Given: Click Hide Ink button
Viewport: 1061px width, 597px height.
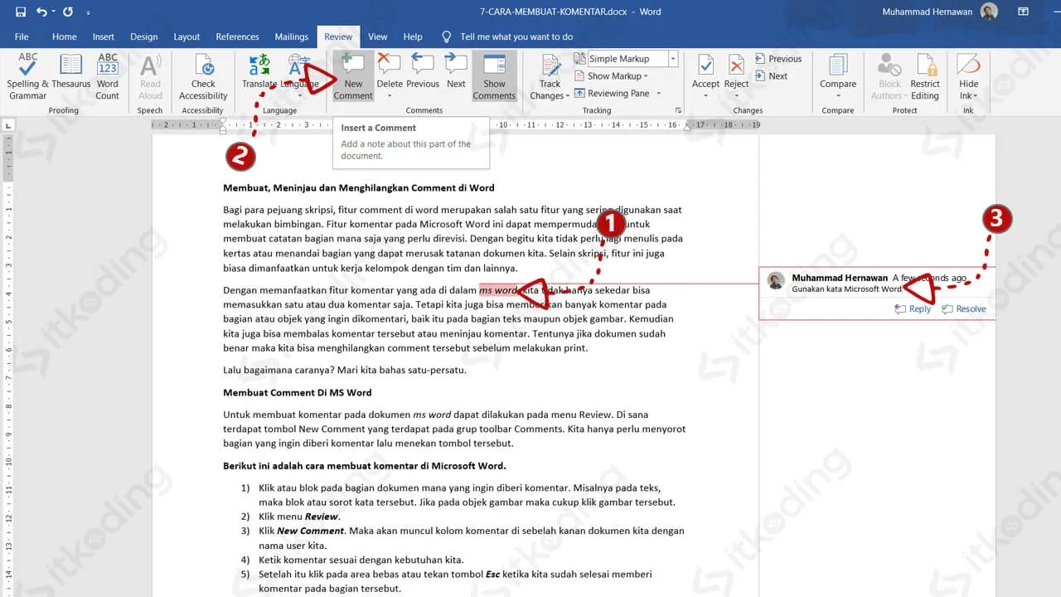Looking at the screenshot, I should click(969, 76).
